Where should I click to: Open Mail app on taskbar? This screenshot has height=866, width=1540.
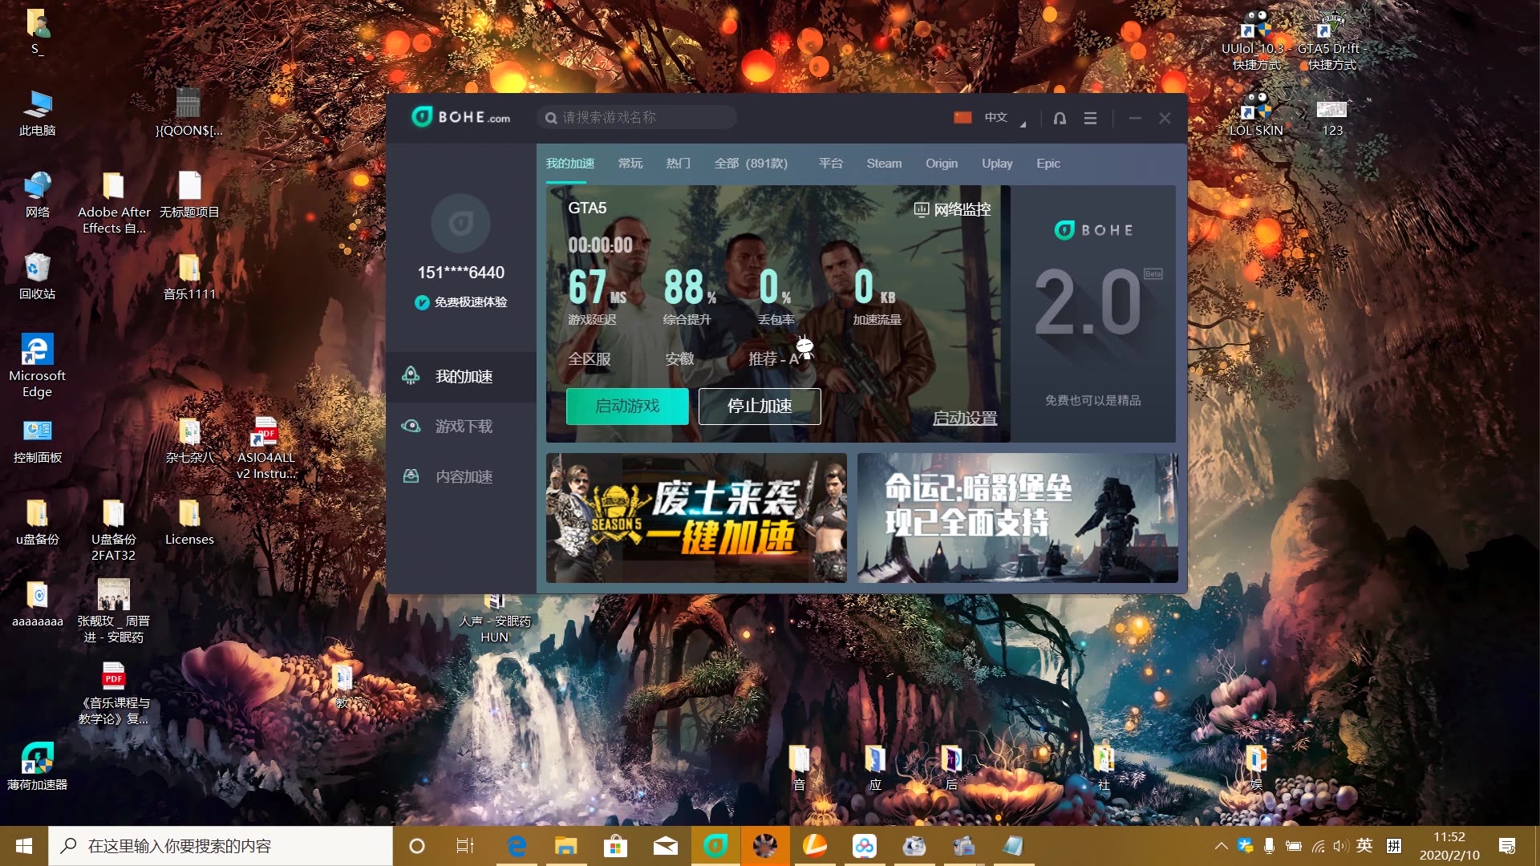[666, 846]
